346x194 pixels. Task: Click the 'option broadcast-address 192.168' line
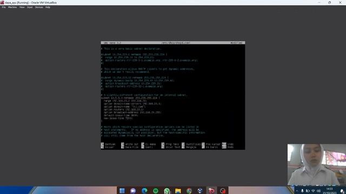[x=132, y=113]
